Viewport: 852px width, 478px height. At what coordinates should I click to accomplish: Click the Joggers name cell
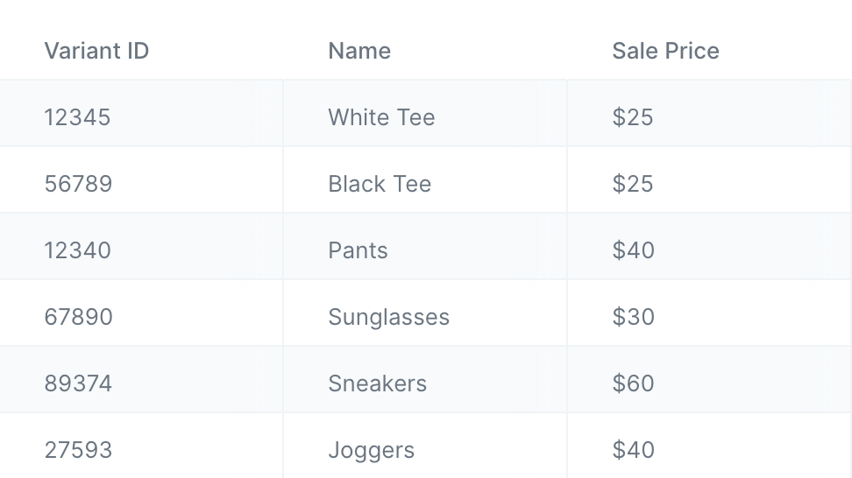pos(425,446)
